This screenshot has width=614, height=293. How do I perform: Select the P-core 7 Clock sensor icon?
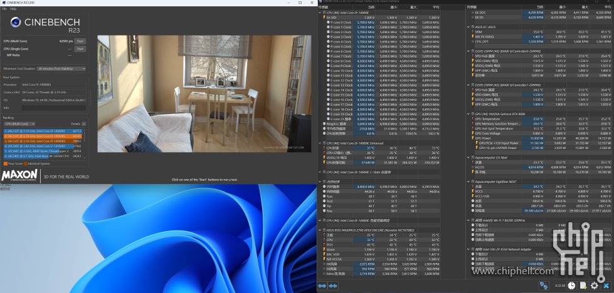point(328,56)
